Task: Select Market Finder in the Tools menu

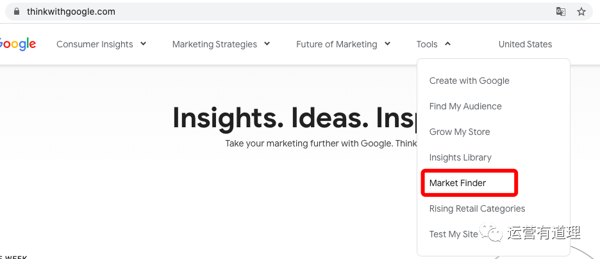Action: [x=458, y=183]
